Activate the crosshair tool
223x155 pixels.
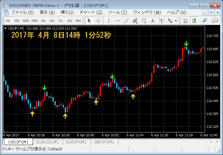pos(98,21)
